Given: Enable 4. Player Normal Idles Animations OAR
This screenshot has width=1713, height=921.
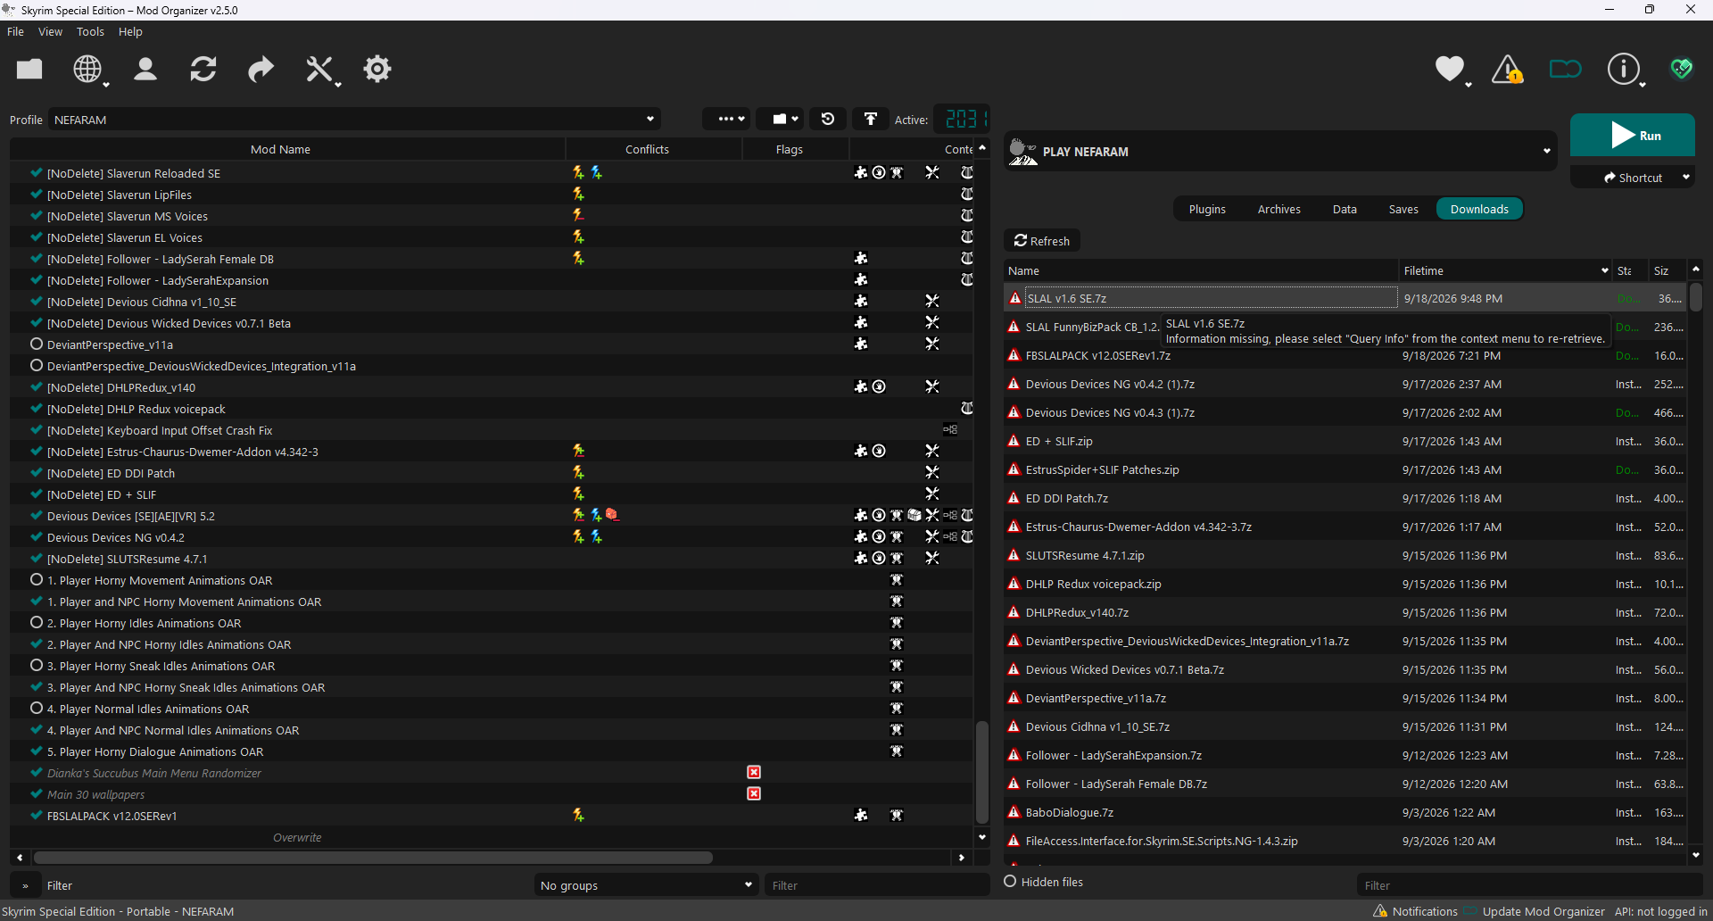Looking at the screenshot, I should (x=37, y=709).
